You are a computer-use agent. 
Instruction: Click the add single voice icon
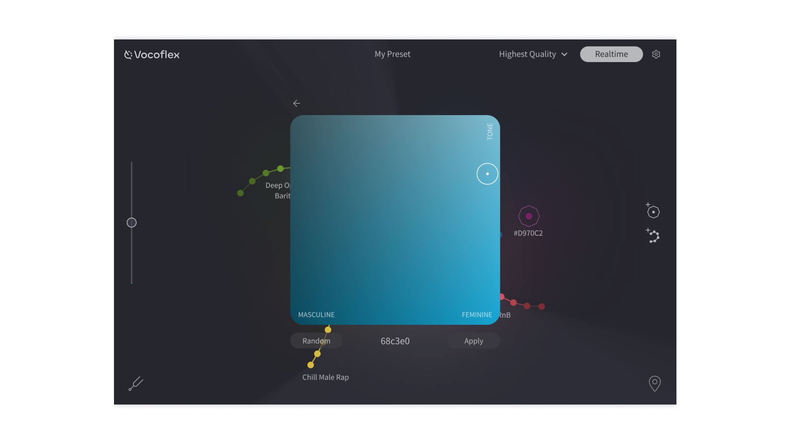[653, 211]
